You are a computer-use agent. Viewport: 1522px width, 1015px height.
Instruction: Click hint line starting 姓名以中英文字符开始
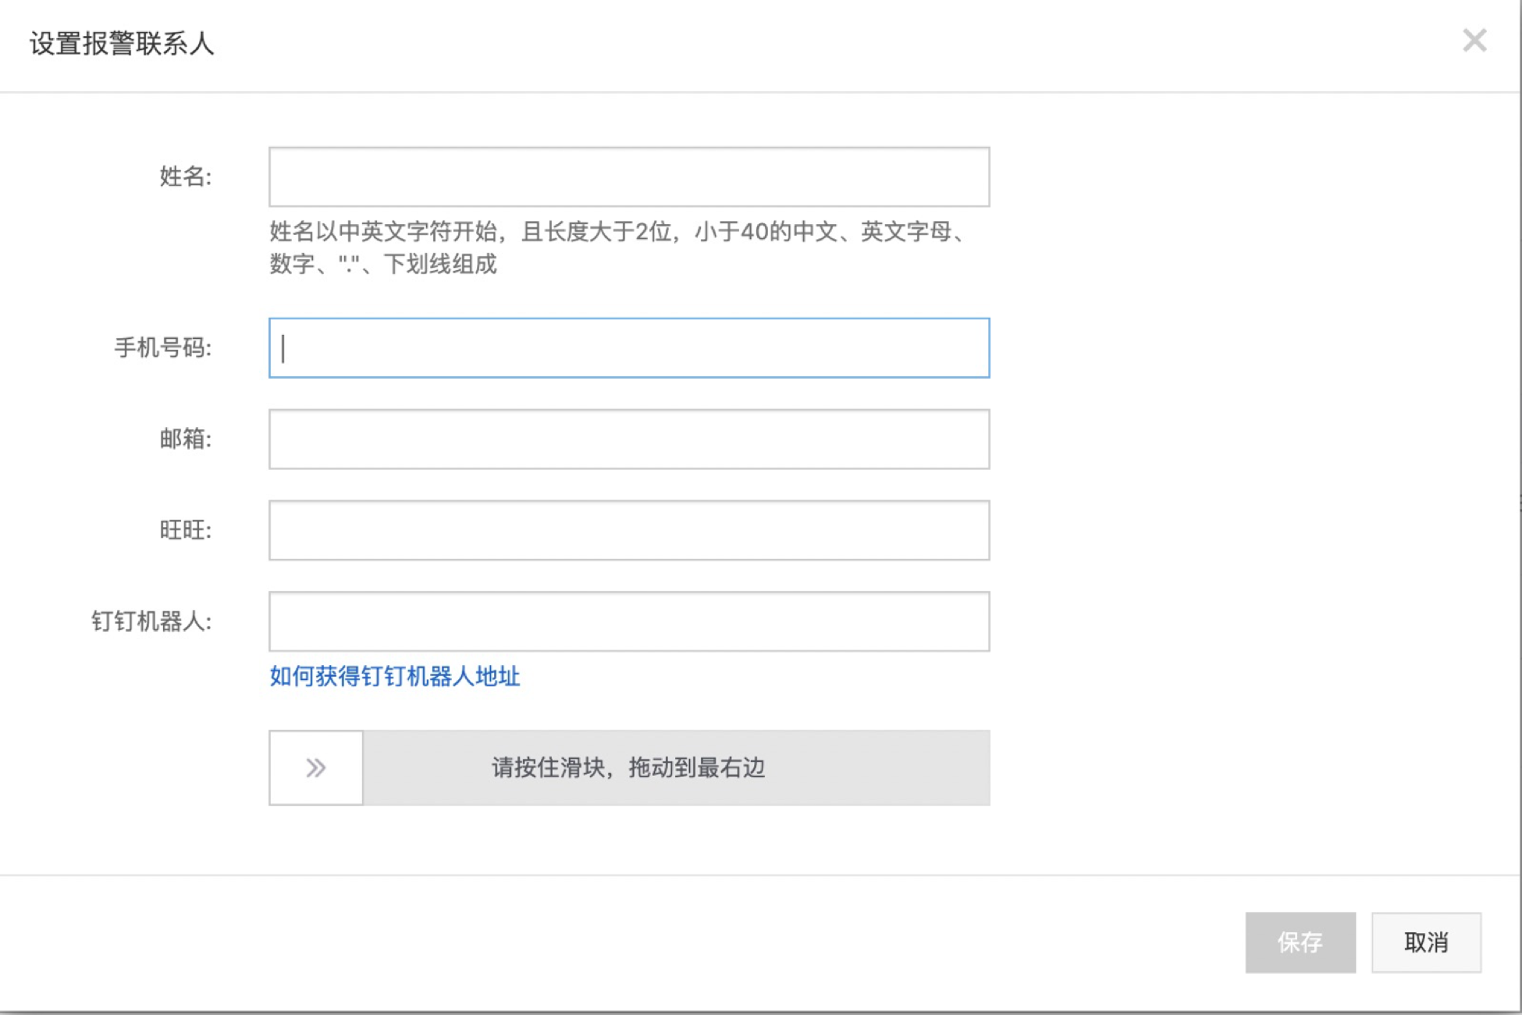click(x=617, y=232)
